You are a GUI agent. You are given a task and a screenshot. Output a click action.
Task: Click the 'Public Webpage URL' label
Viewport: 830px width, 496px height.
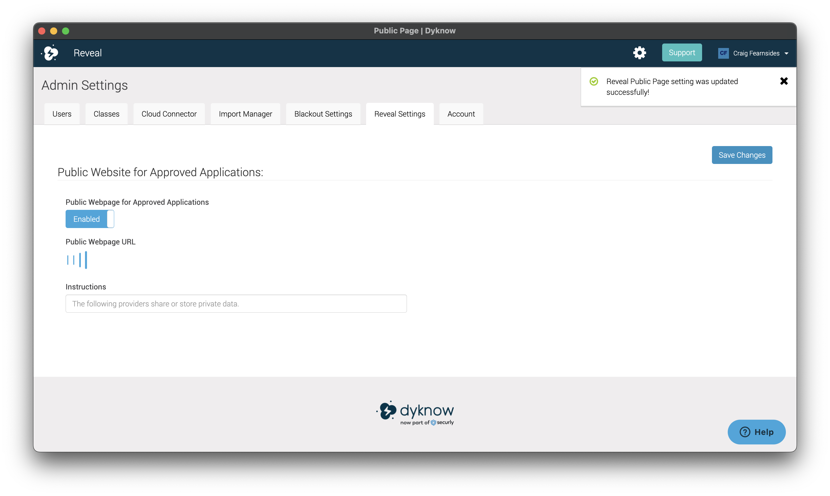[x=100, y=242]
